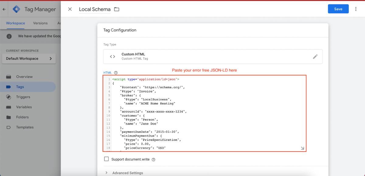
Task: Click the CURRENT WORKSPACE label
Action: [x=22, y=51]
